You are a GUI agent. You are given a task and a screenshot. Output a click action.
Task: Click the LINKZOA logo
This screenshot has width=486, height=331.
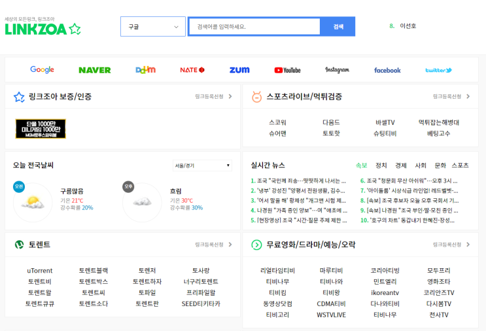[x=43, y=29]
